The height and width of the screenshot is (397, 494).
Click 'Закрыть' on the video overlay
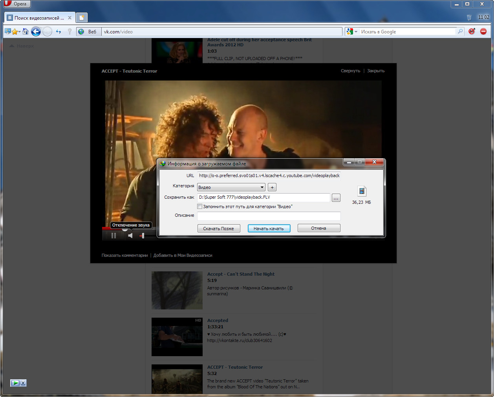[x=376, y=71]
